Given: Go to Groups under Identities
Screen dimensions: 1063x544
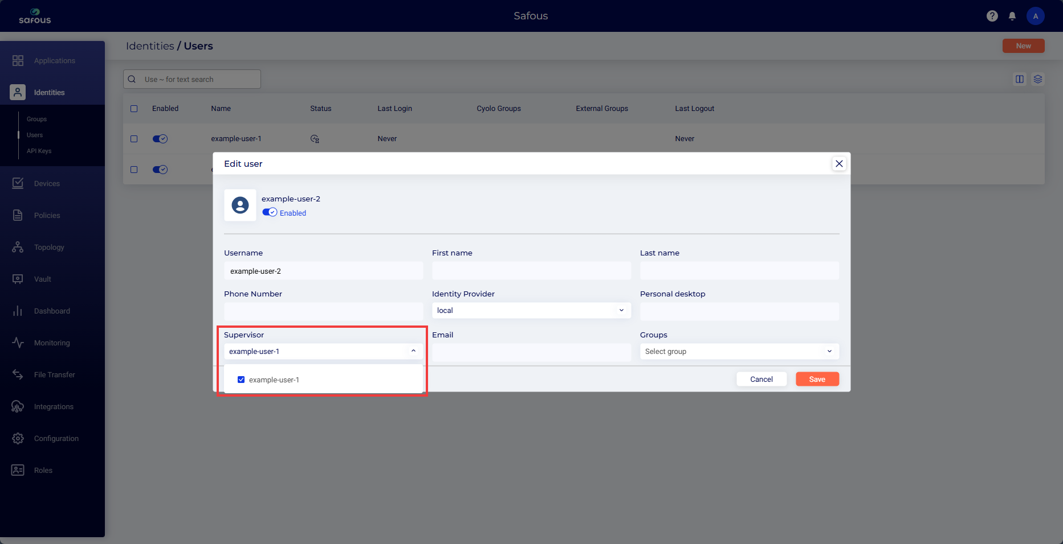Looking at the screenshot, I should [x=36, y=119].
